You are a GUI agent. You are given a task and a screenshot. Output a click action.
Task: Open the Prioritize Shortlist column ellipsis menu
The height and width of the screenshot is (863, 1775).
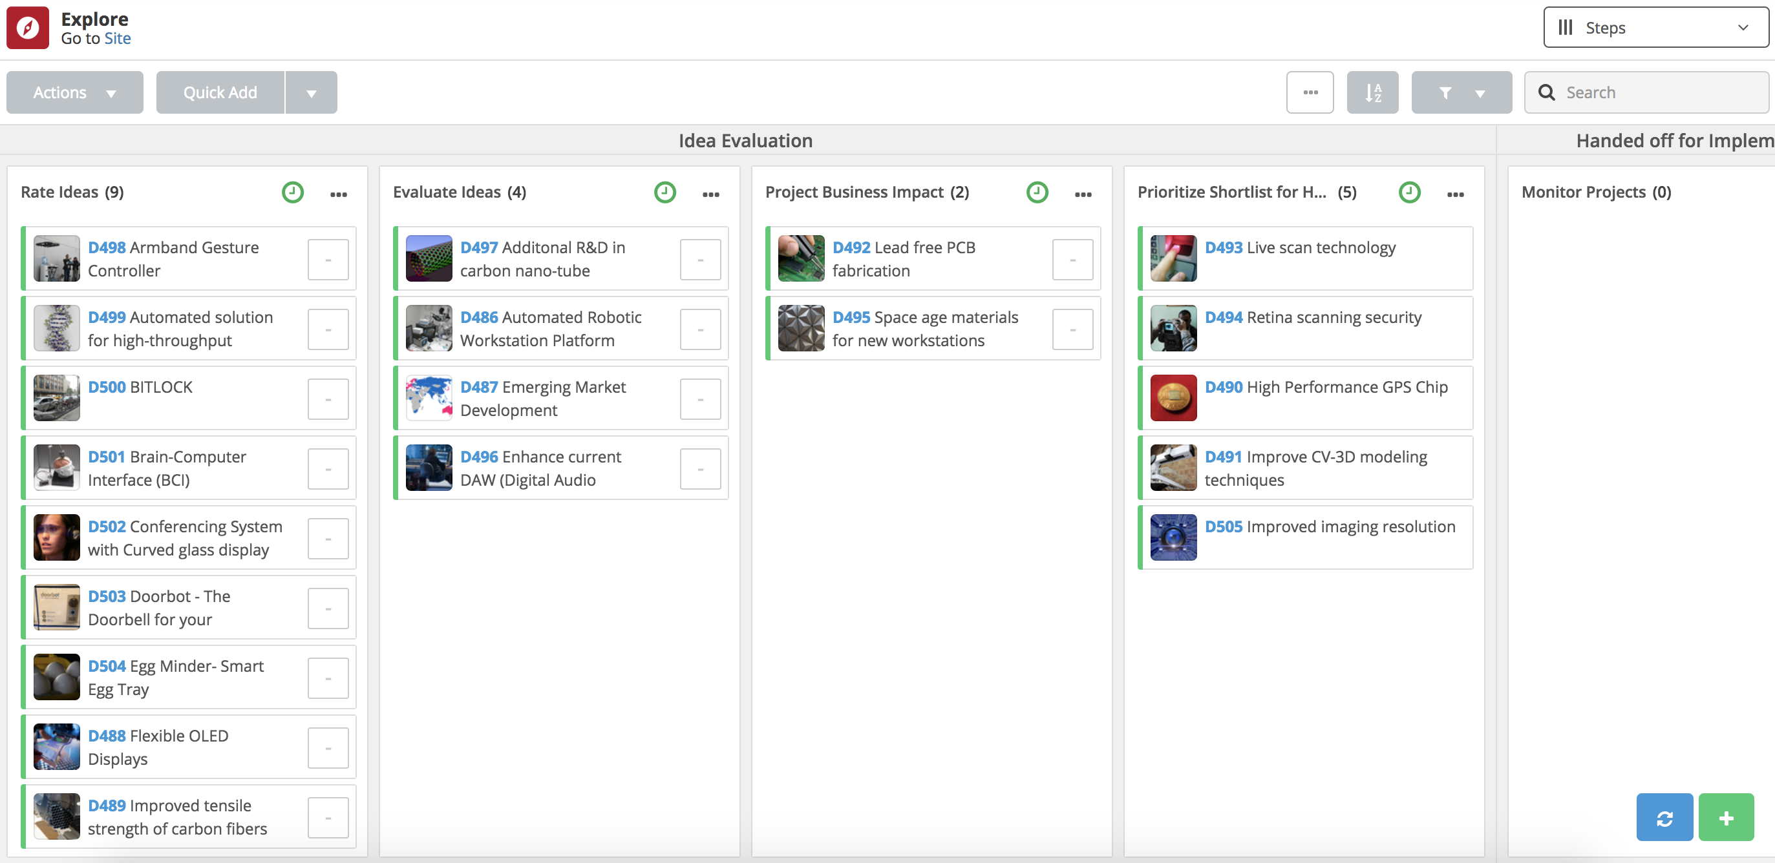click(x=1455, y=194)
